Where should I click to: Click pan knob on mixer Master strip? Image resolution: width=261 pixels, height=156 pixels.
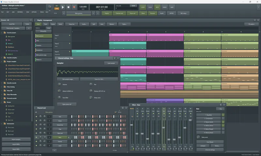[x=132, y=117]
